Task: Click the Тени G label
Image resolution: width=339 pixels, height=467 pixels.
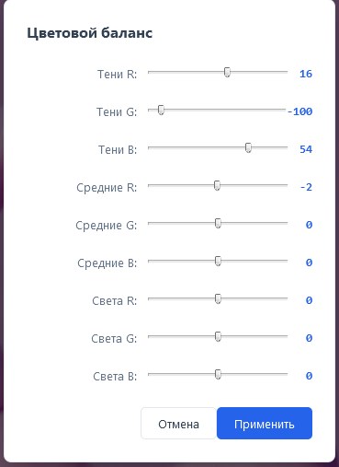Action: pos(117,111)
